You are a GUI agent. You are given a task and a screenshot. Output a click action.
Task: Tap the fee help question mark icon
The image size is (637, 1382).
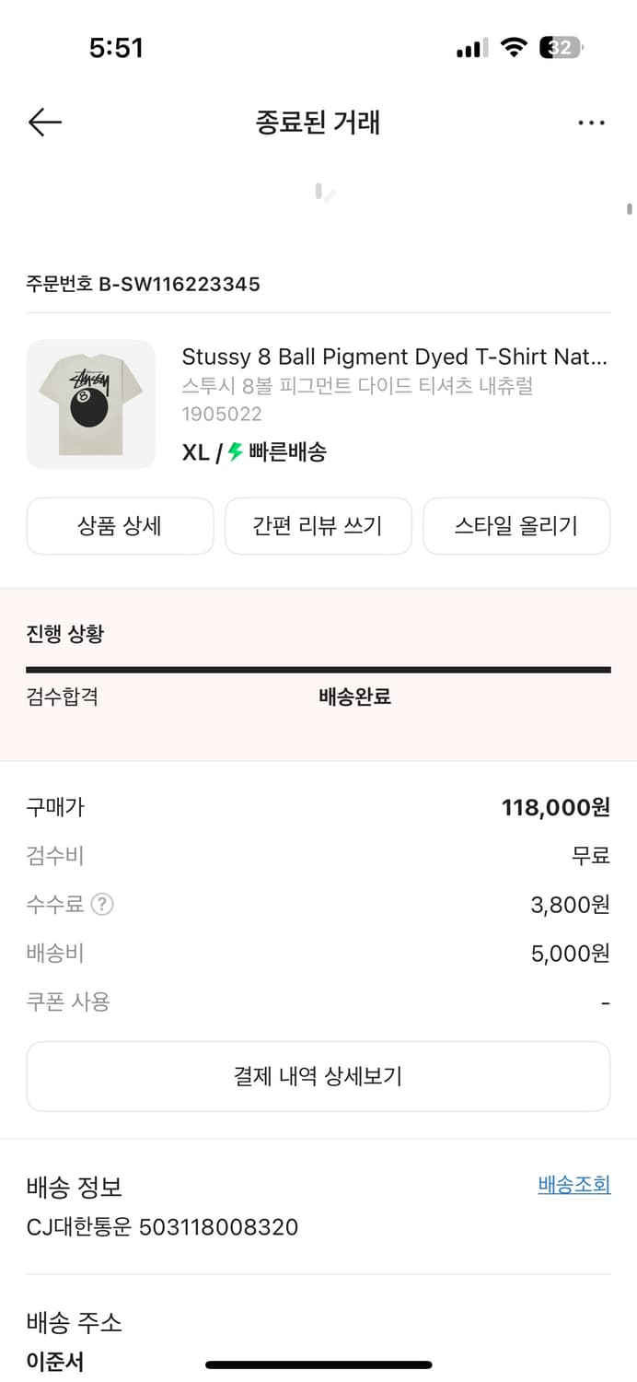[103, 905]
